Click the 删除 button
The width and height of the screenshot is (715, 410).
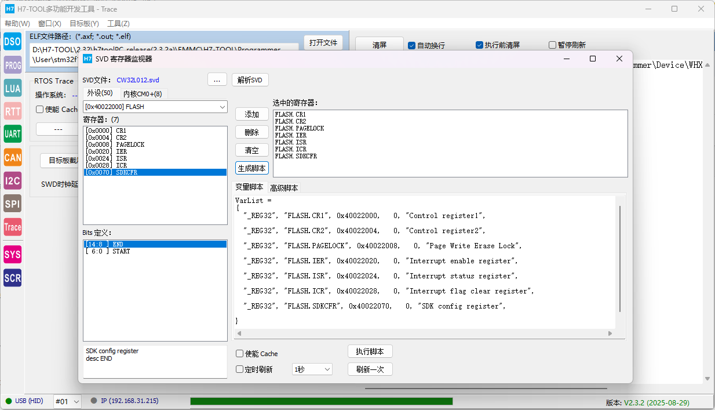[x=252, y=132]
